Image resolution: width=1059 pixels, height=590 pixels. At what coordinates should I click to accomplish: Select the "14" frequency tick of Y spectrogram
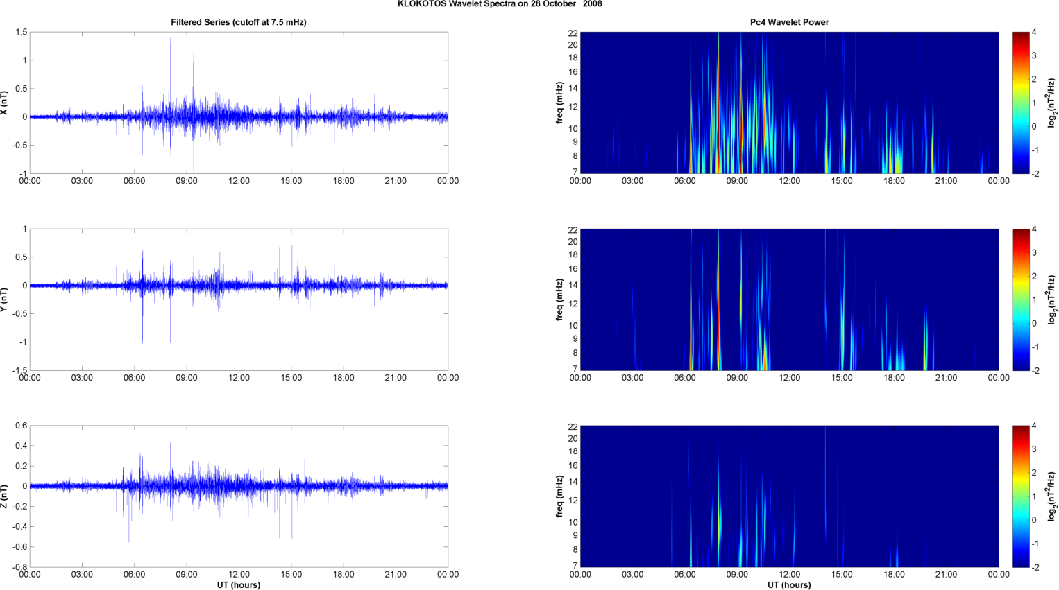[x=573, y=285]
